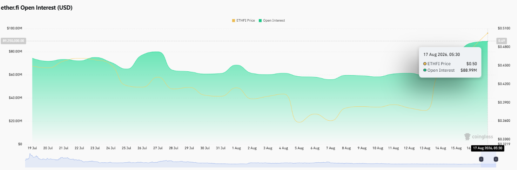Click the $0.4500 label on right axis
This screenshot has width=517, height=170.
tap(504, 65)
